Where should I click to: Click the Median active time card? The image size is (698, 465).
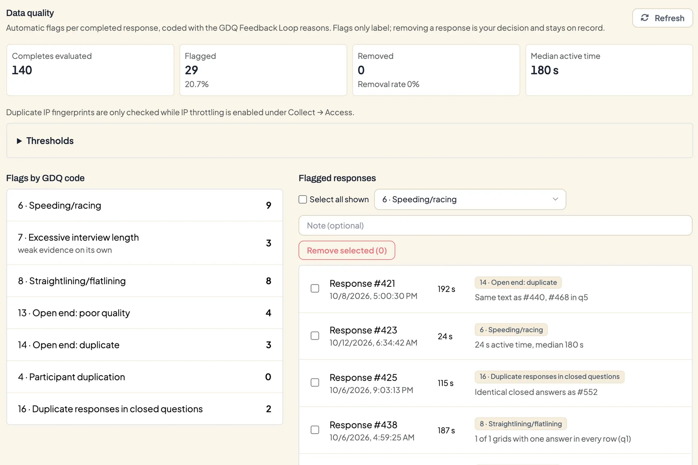pos(609,70)
